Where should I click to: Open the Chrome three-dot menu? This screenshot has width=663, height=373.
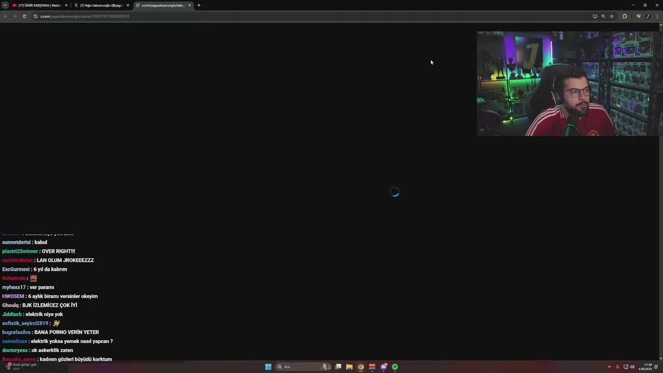point(657,16)
